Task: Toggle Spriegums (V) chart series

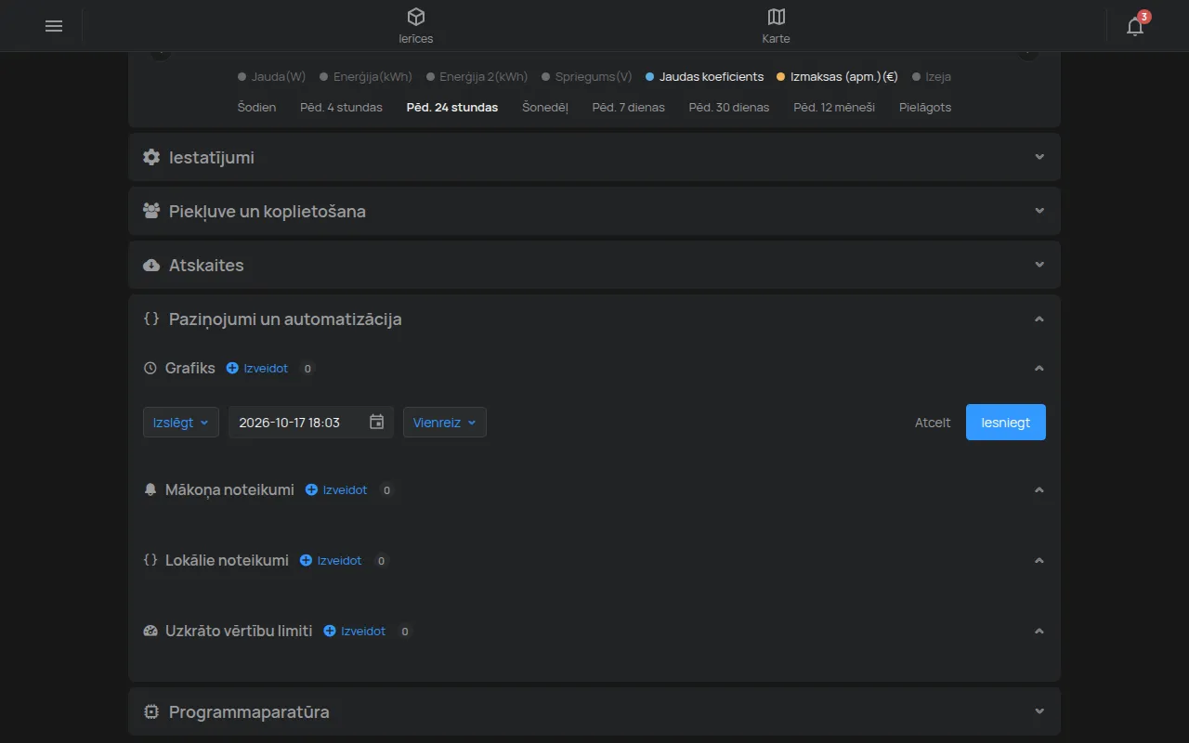Action: (x=587, y=77)
